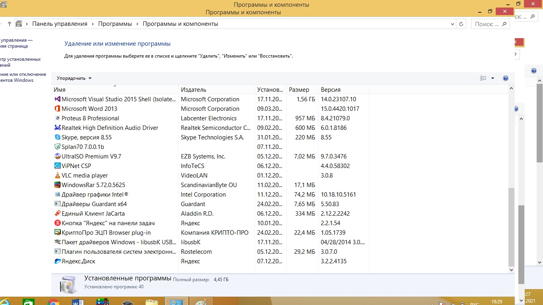Click the ScandinavianByte OU publisher cell
Viewport: 543px width, 305px height.
point(209,185)
